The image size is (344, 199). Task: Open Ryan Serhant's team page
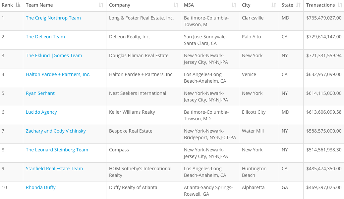40,93
